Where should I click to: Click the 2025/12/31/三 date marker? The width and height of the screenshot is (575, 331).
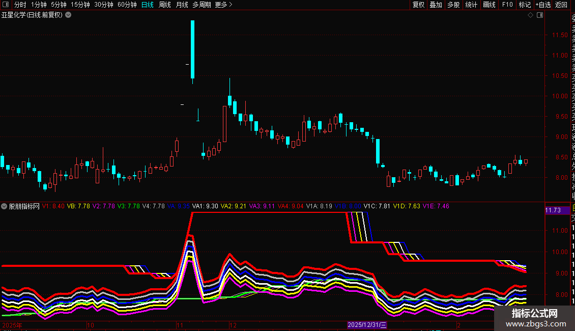(x=367, y=325)
